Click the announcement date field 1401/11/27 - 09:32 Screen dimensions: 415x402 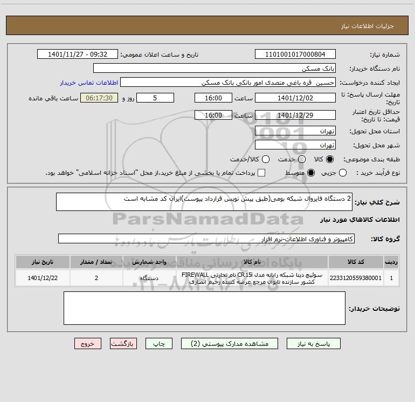click(78, 54)
